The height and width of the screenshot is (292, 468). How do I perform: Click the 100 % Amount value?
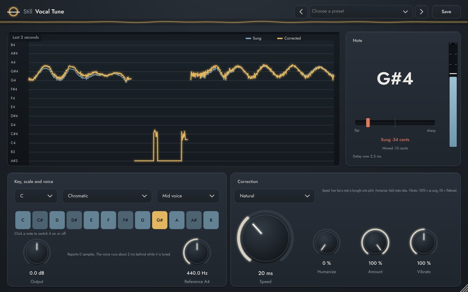click(x=375, y=263)
